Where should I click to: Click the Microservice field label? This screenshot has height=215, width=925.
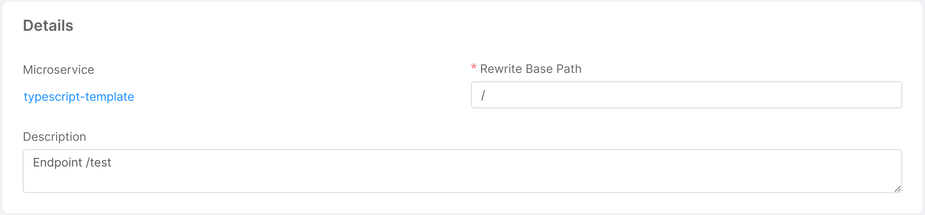(59, 70)
